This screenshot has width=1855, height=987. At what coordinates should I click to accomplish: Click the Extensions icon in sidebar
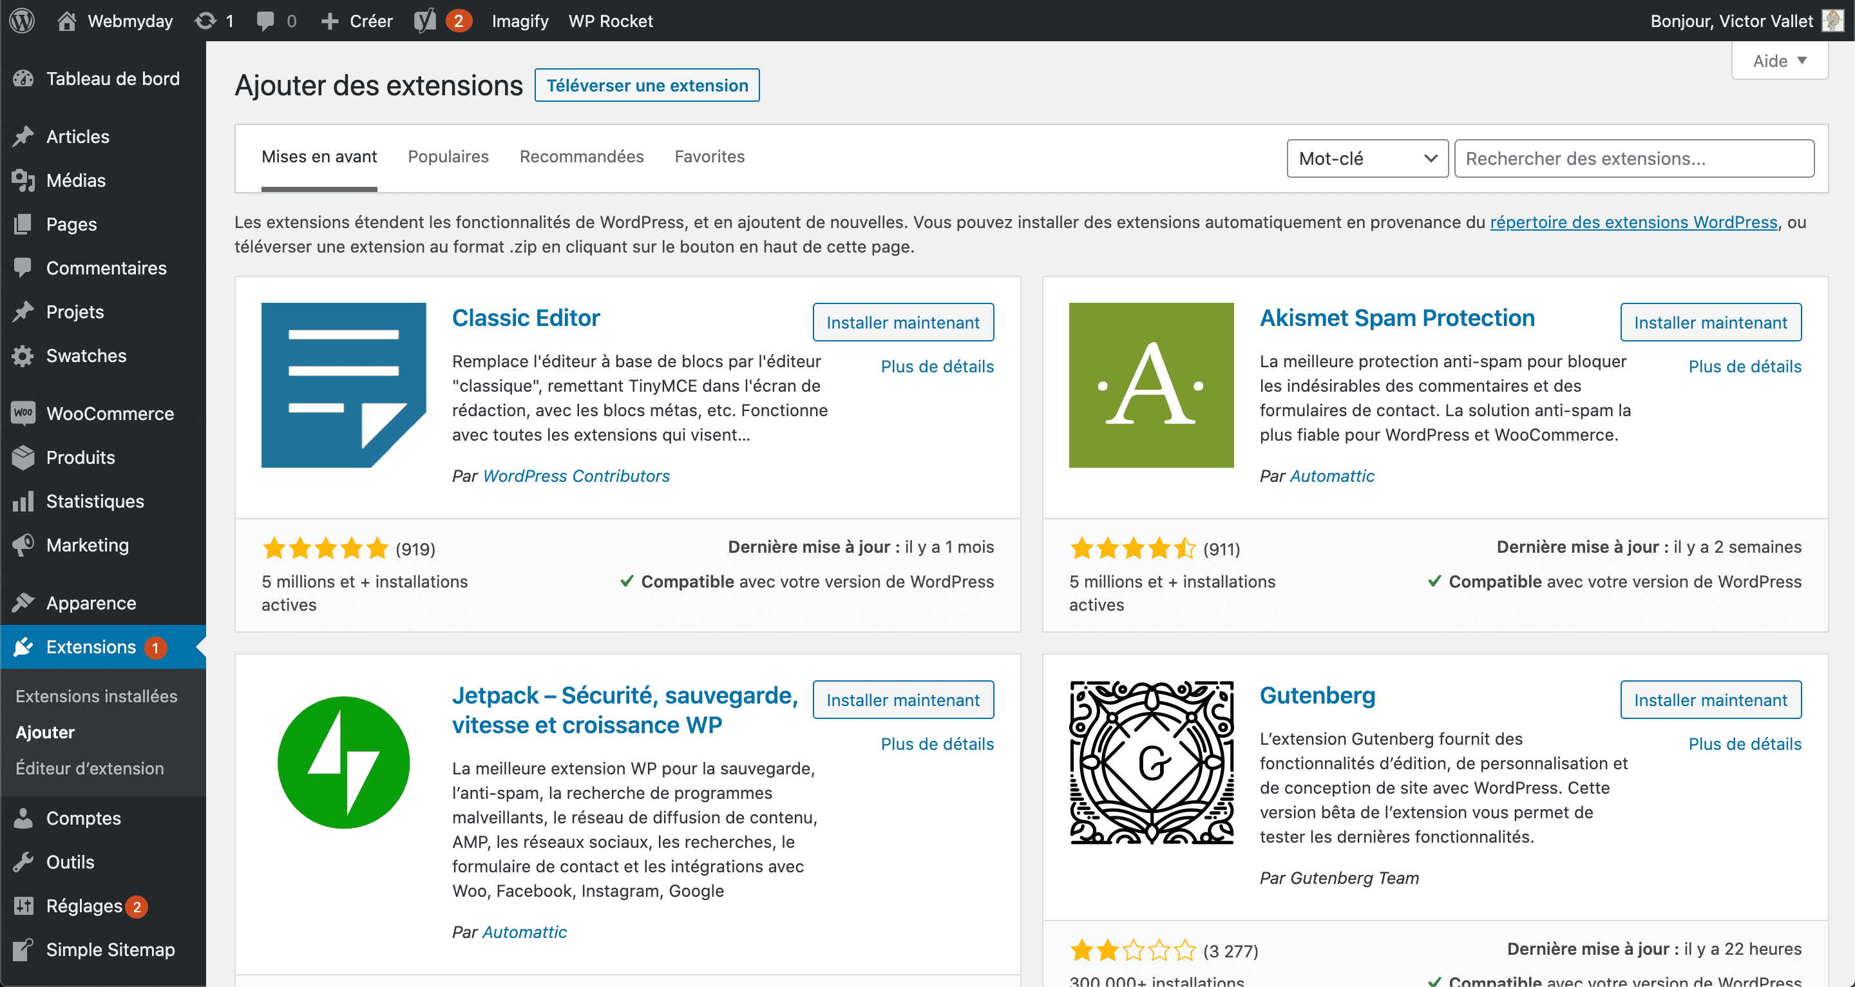point(23,647)
